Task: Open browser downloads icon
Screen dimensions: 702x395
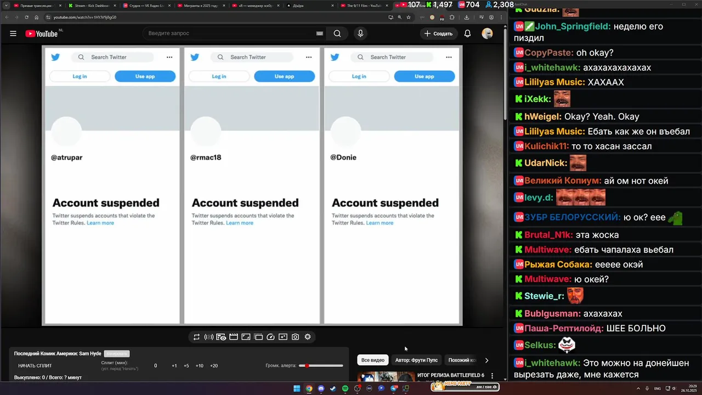Action: [467, 17]
